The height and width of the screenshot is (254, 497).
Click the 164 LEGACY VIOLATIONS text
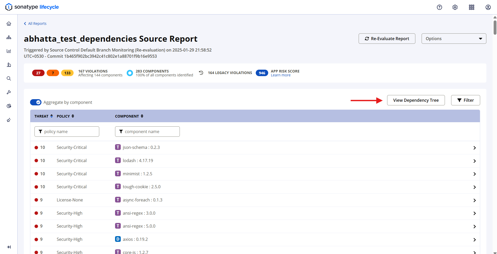pyautogui.click(x=230, y=73)
